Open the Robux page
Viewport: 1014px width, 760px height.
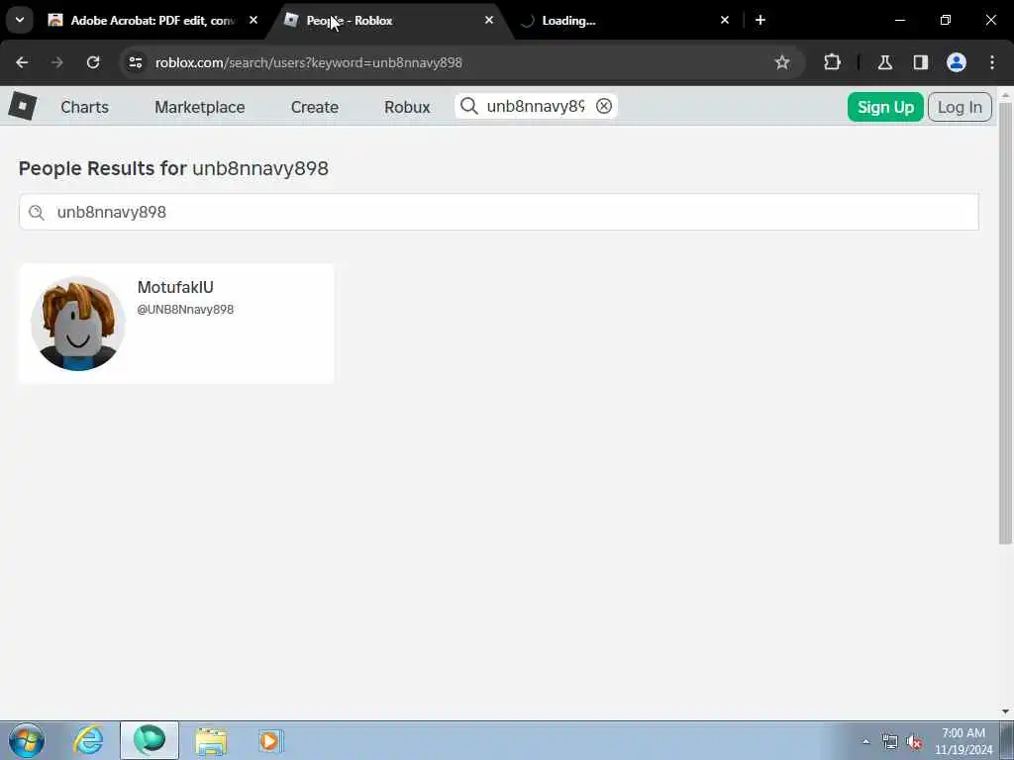pyautogui.click(x=407, y=107)
